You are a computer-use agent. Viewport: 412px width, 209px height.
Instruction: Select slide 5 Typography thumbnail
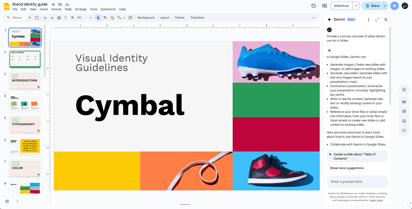click(25, 125)
